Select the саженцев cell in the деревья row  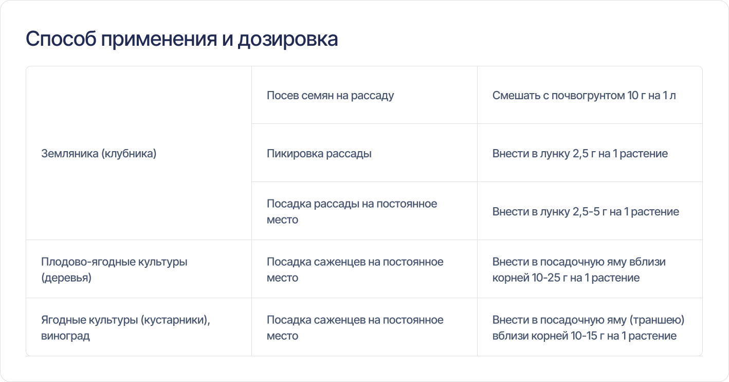click(x=364, y=269)
